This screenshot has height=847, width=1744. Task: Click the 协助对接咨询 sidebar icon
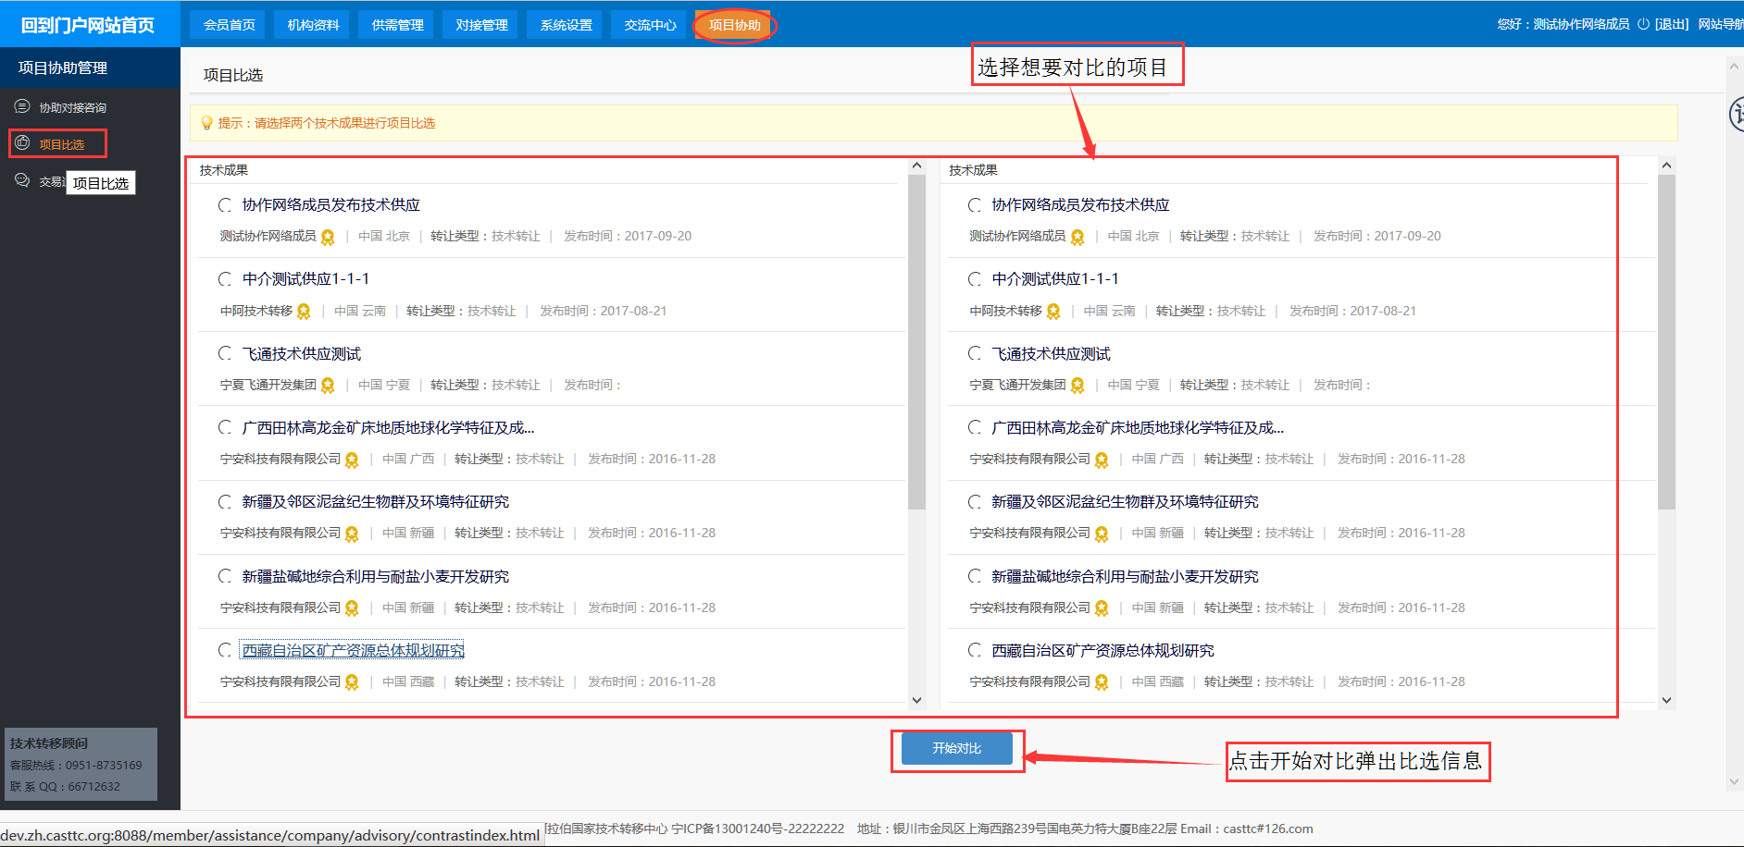click(x=22, y=106)
